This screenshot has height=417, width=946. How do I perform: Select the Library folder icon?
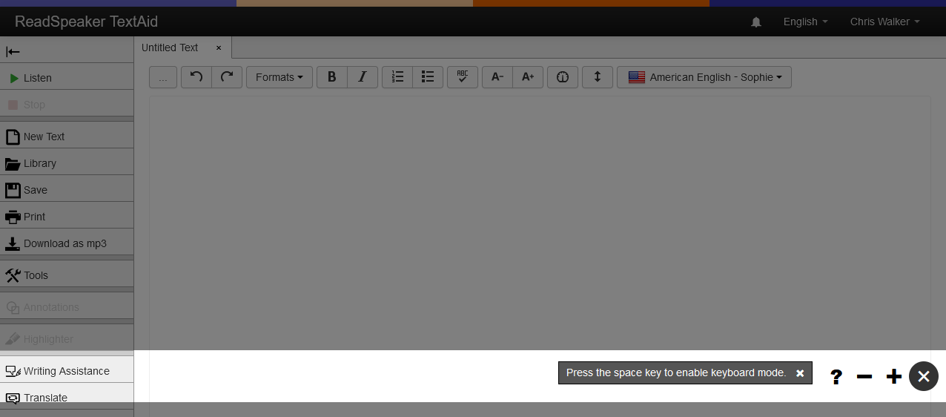(x=13, y=164)
